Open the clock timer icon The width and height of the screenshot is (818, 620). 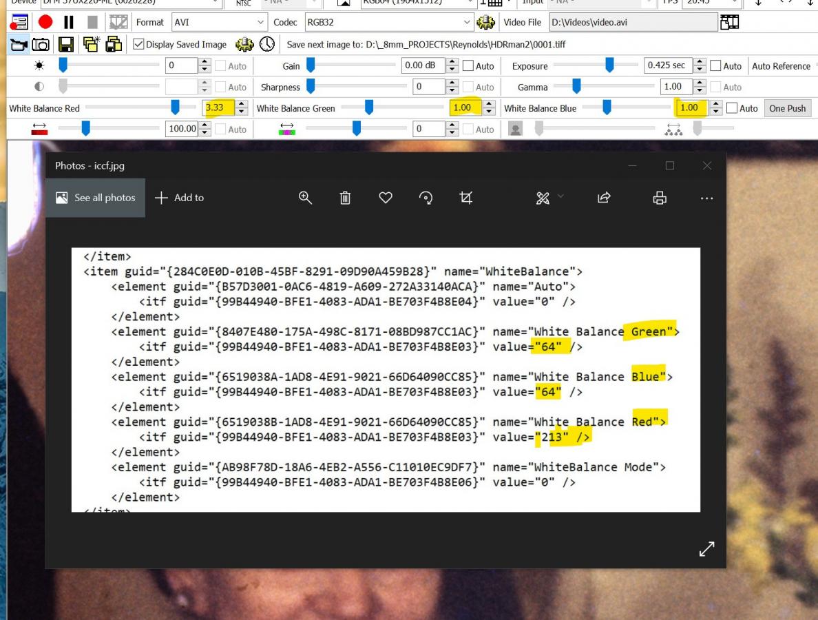point(267,44)
